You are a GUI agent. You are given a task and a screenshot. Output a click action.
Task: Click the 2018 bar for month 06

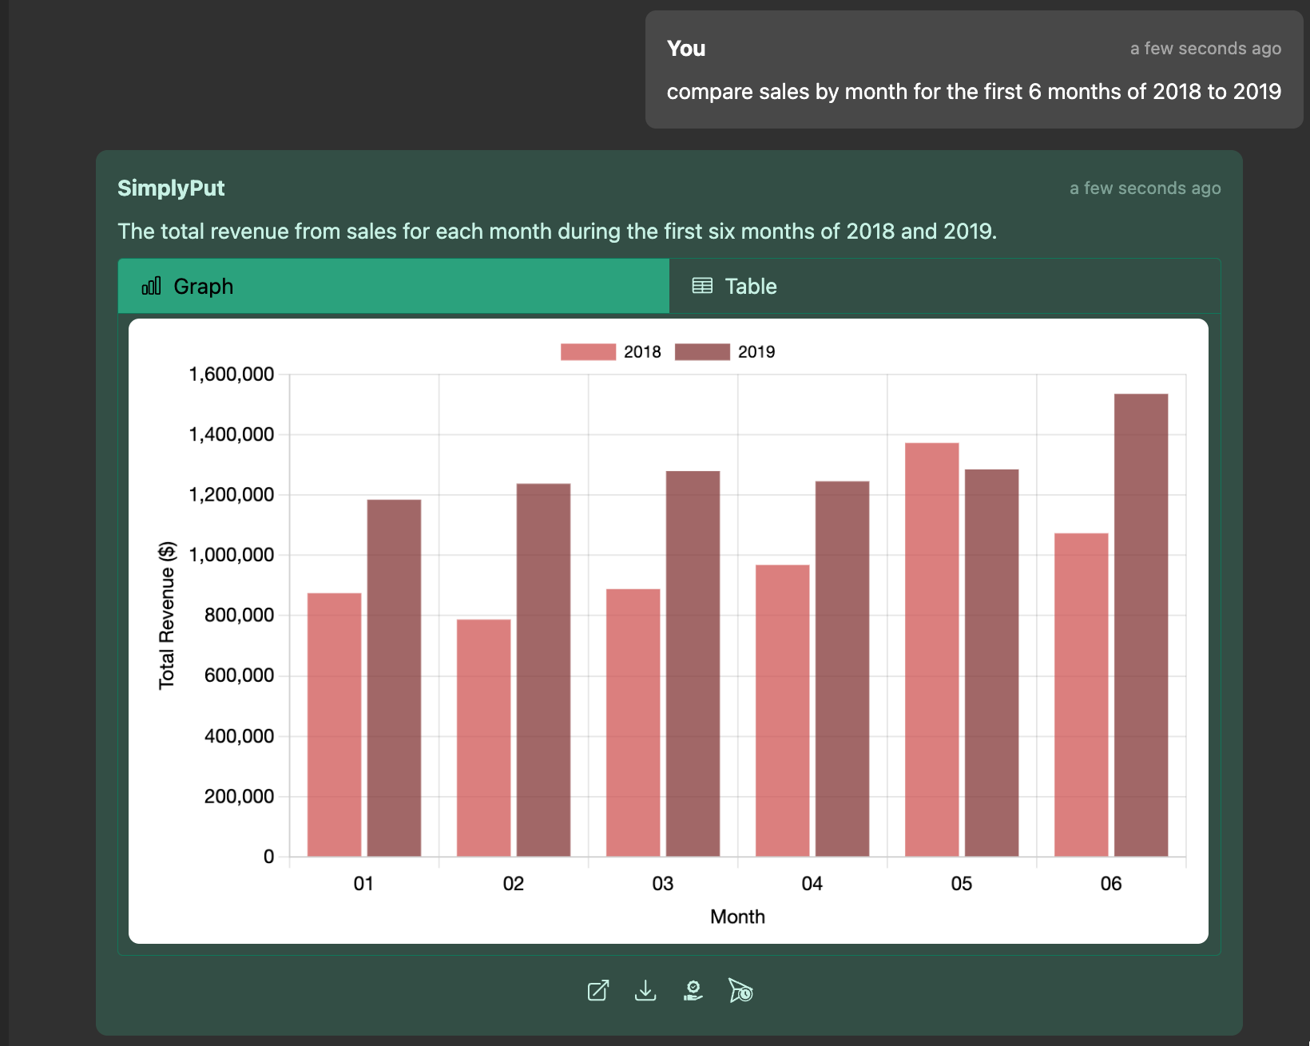[x=1081, y=695]
